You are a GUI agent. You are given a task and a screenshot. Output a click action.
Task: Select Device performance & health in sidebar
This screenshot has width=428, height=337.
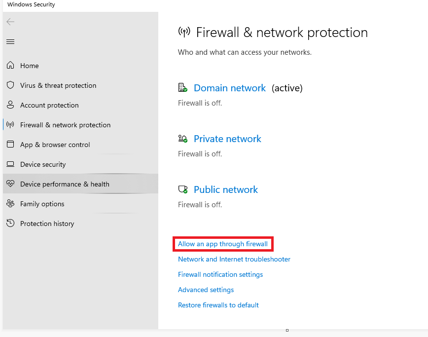tap(65, 184)
